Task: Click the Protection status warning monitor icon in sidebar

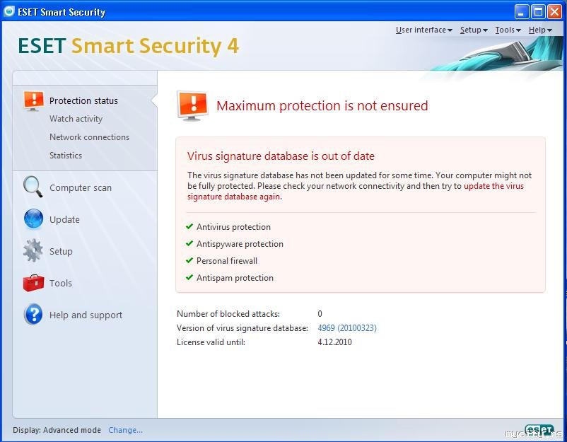Action: point(34,100)
